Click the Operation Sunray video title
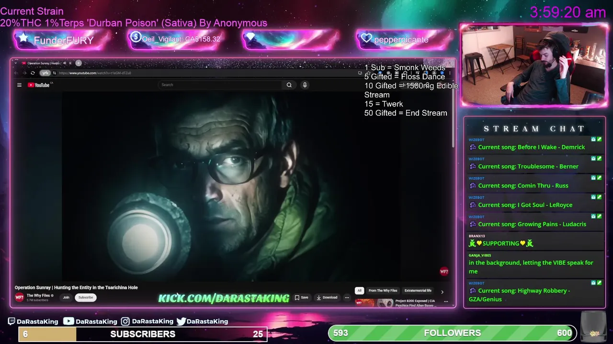613x344 pixels. point(76,288)
